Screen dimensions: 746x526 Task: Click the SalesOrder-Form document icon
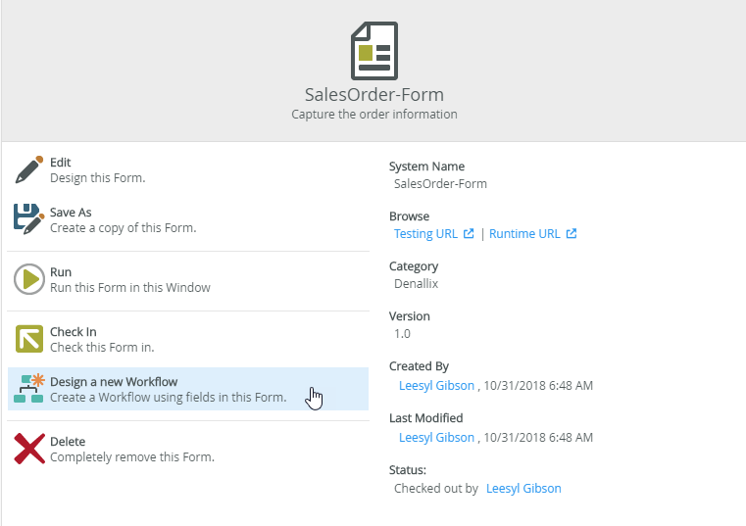click(x=373, y=51)
